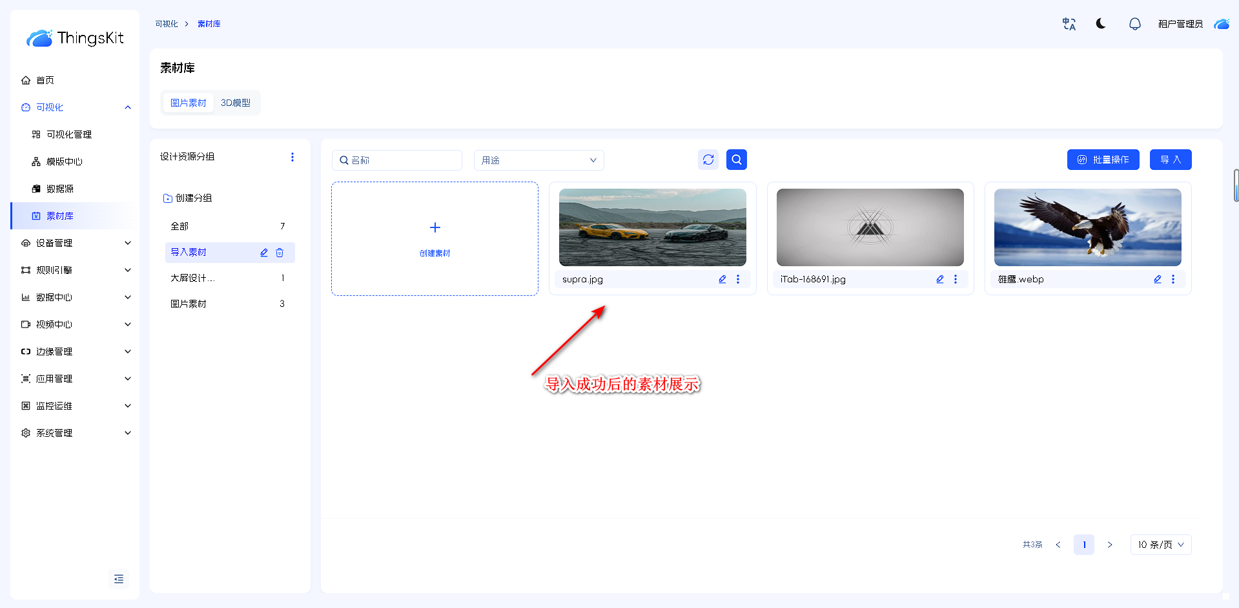
Task: Delete the 导入素材 group
Action: pos(280,253)
